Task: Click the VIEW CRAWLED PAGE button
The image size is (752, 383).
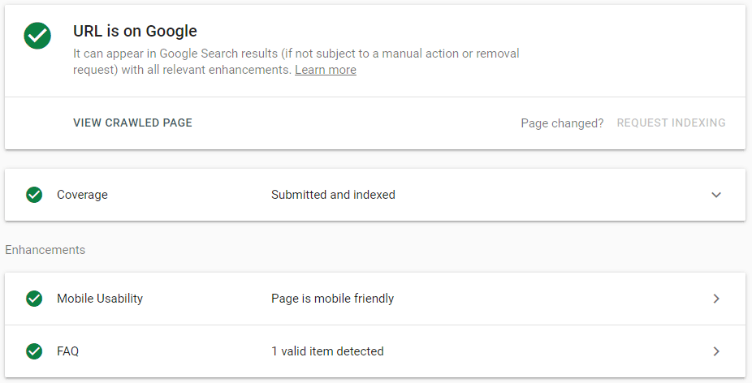Action: pos(132,123)
